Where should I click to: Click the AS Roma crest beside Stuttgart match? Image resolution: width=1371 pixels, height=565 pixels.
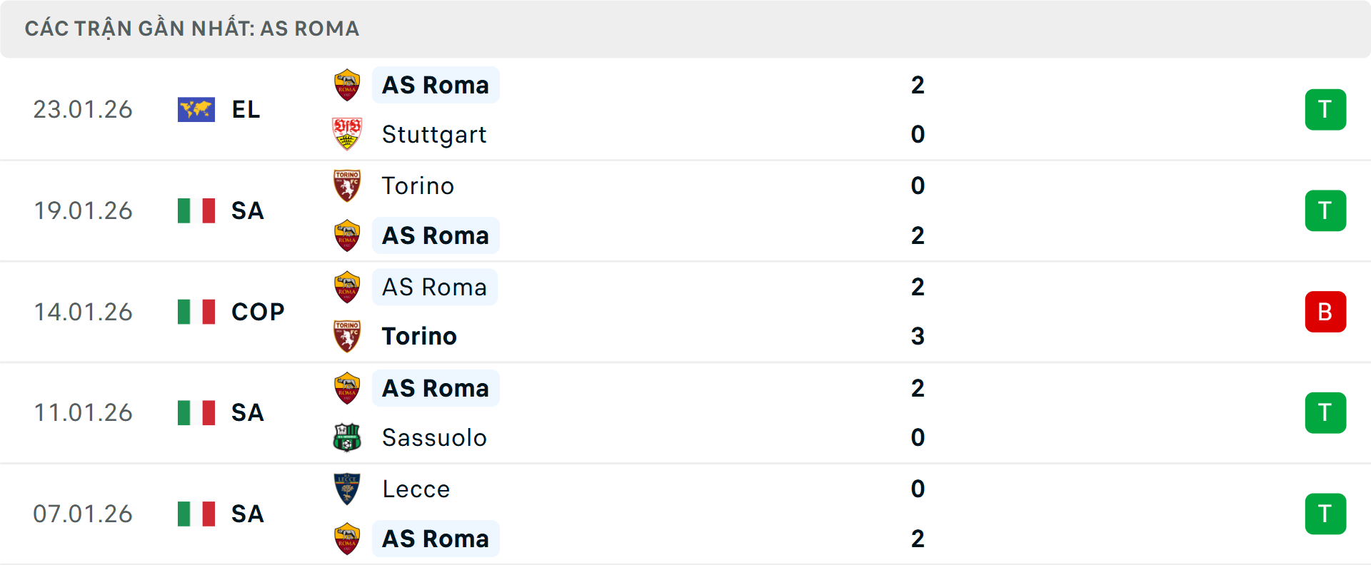[347, 83]
